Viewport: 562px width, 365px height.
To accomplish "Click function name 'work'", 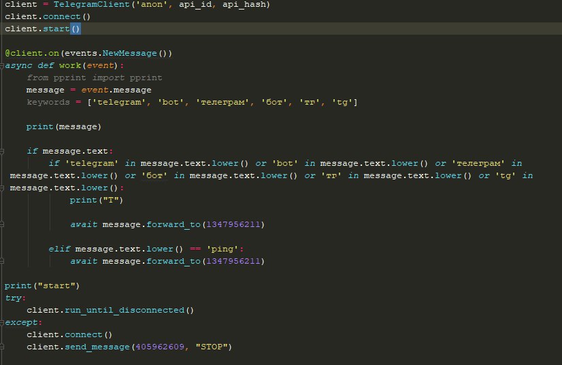I will (70, 65).
